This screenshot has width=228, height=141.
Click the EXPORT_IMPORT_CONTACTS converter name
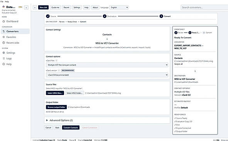pos(189,47)
